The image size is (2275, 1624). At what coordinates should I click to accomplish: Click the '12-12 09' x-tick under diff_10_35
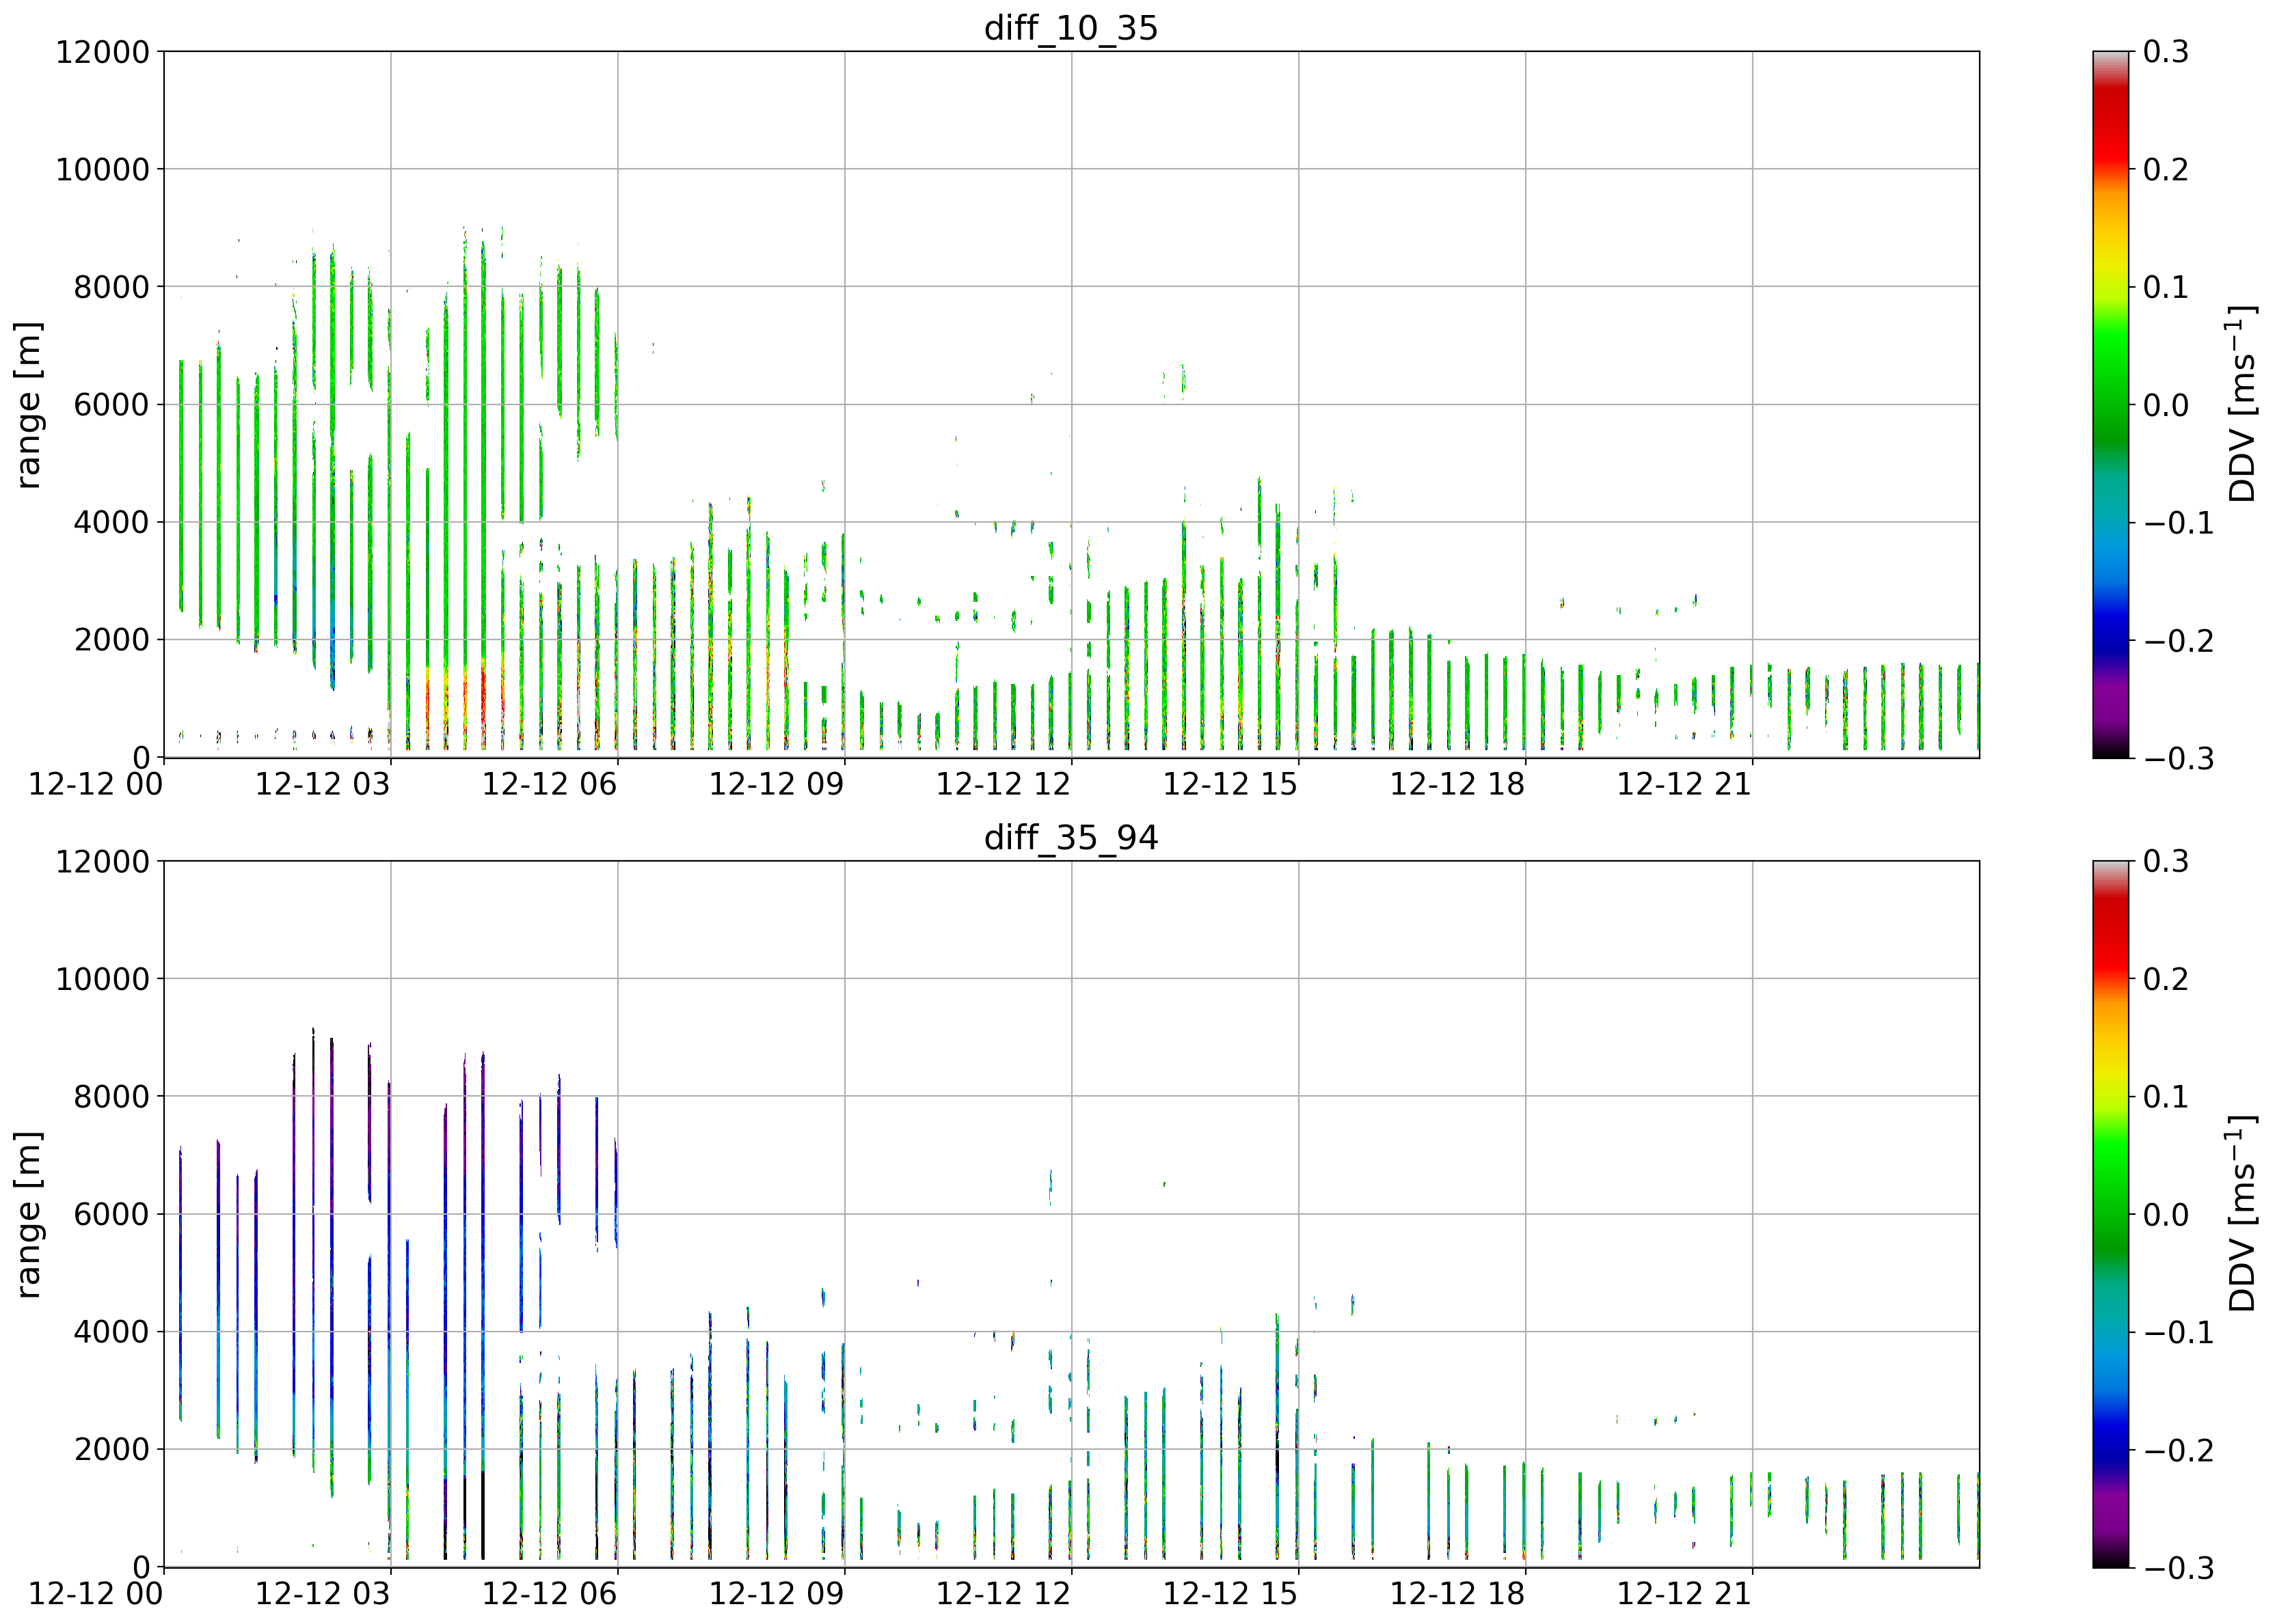pyautogui.click(x=777, y=785)
